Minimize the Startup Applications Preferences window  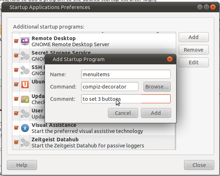[x=200, y=7]
